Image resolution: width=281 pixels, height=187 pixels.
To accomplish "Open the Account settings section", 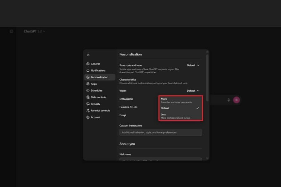I will coord(95,117).
